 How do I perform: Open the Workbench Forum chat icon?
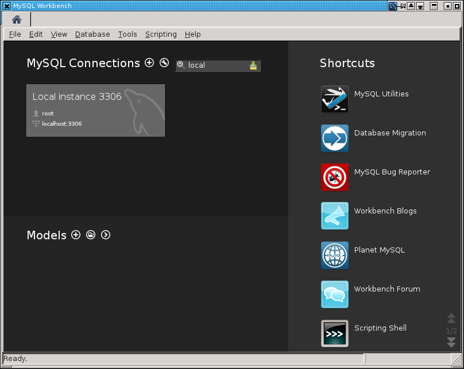click(x=335, y=294)
